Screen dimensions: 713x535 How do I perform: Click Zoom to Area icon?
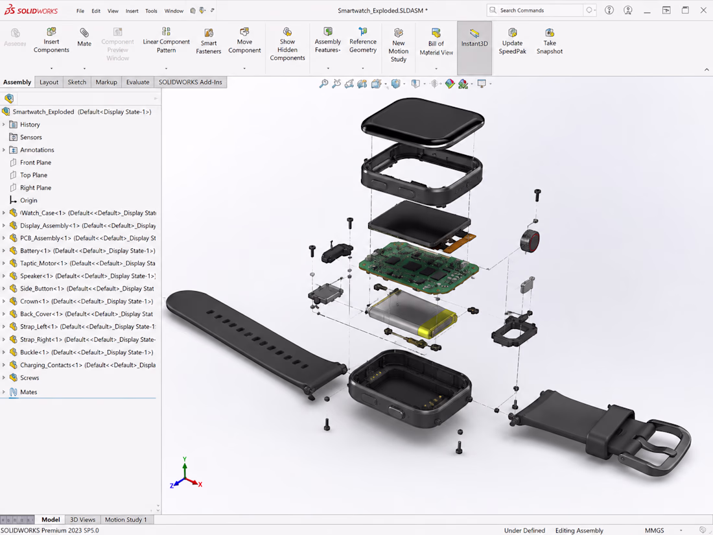coord(336,84)
